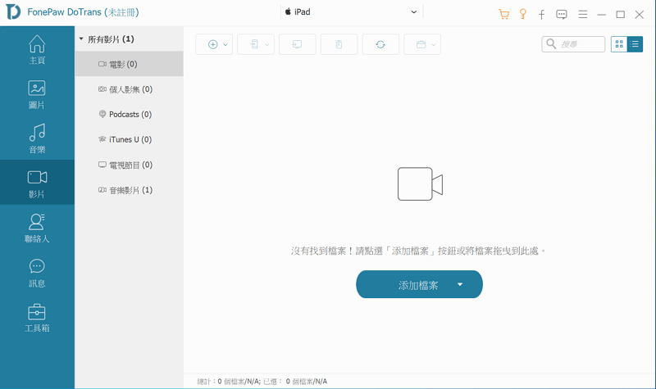656x389 pixels.
Task: Click the toolbox briefcase toolbar icon
Action: 421,44
